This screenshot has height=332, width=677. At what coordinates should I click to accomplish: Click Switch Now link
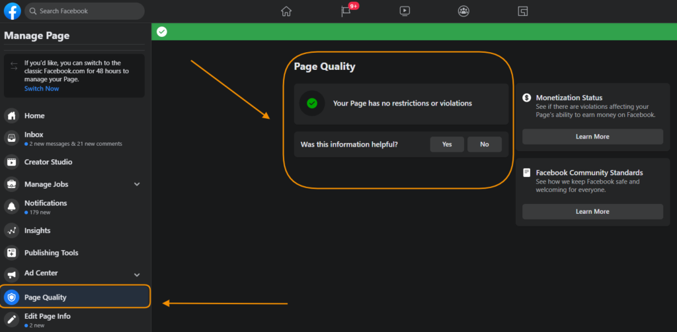click(42, 88)
